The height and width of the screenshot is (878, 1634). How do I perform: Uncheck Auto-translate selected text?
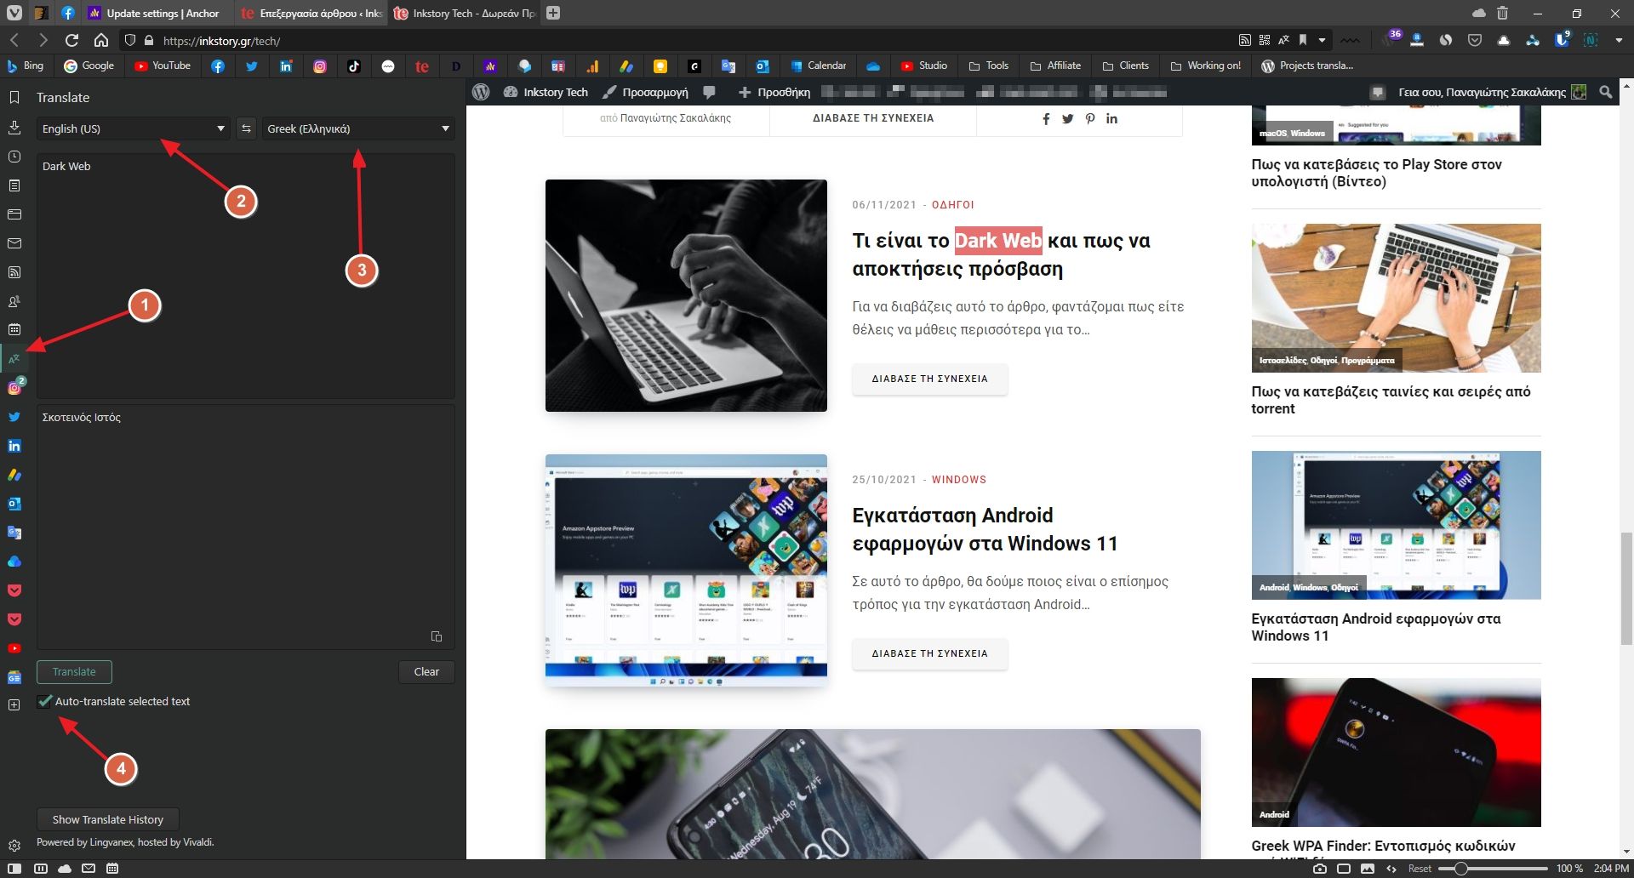45,701
